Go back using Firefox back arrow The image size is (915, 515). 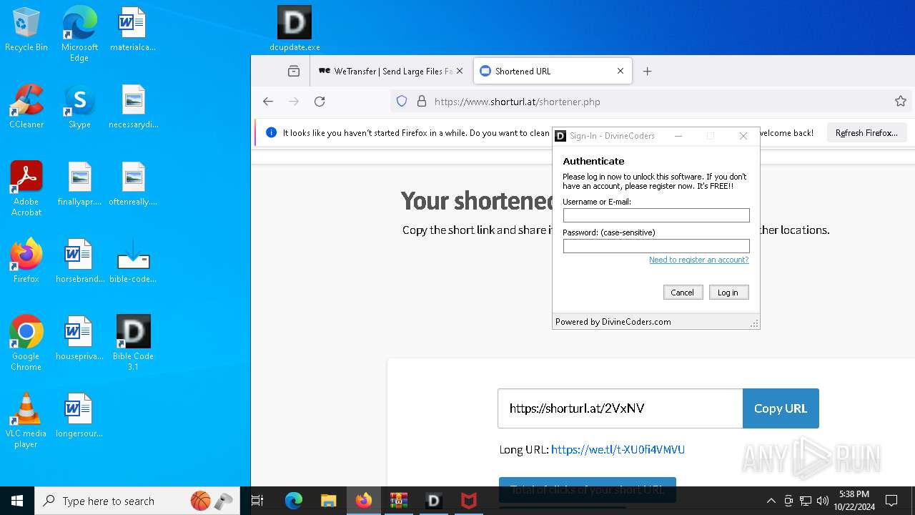(268, 102)
